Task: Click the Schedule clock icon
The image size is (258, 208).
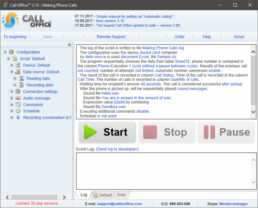Action: [x=18, y=111]
